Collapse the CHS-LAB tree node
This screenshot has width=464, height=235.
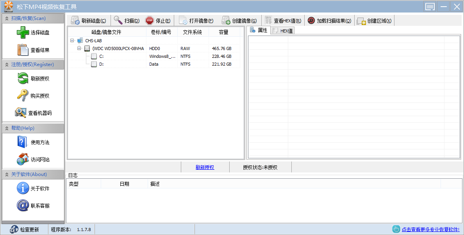72,40
